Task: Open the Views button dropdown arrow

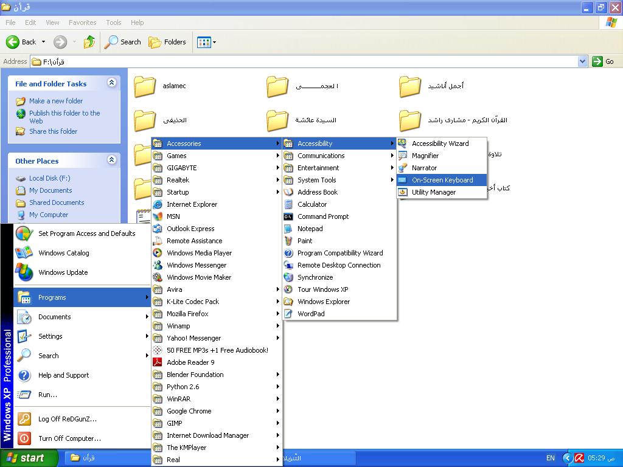Action: [x=215, y=42]
